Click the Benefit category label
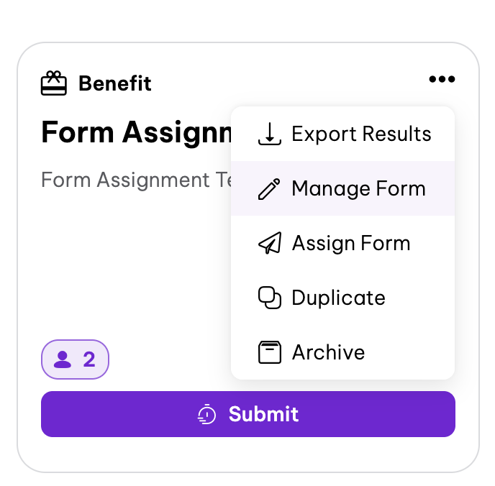 [114, 83]
